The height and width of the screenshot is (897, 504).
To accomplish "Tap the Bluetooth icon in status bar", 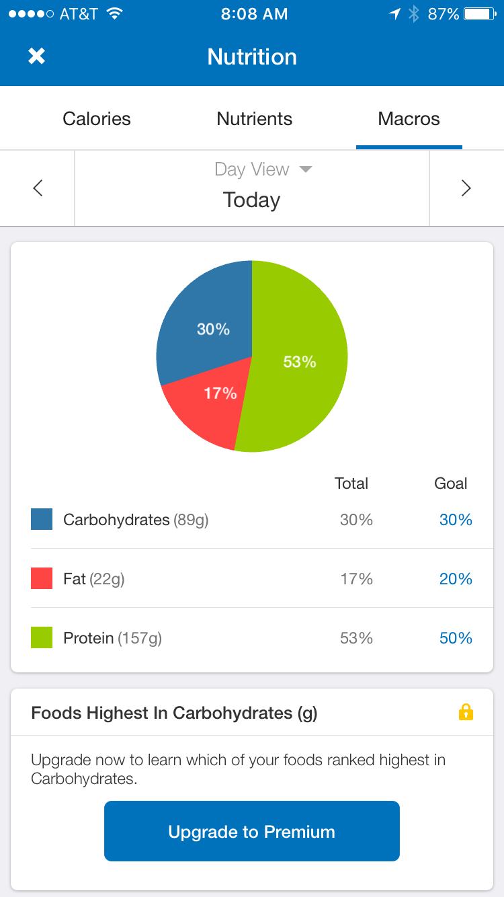I will click(414, 14).
